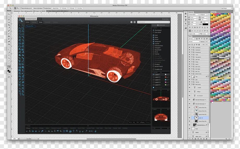The width and height of the screenshot is (240, 149).
Task: Select the Lasso tool
Action: pyautogui.click(x=9, y=20)
